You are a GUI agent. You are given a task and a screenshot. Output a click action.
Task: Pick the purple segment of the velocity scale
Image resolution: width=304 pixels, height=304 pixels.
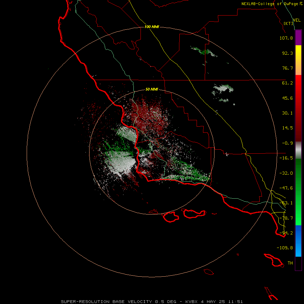[298, 38]
